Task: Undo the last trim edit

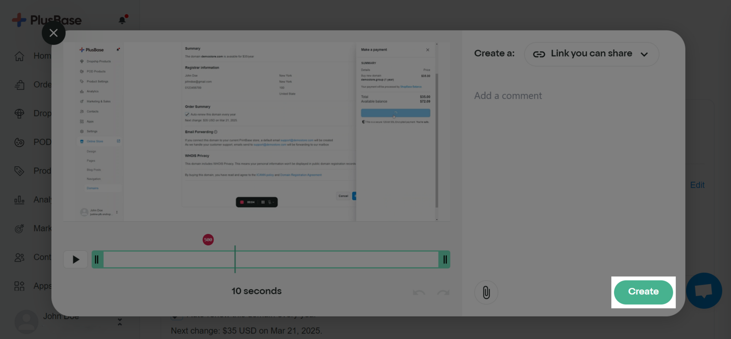Action: coord(419,292)
